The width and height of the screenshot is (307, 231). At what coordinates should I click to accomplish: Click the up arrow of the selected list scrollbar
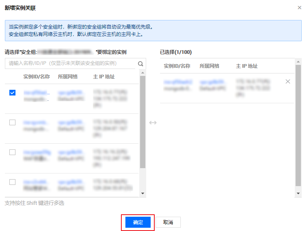click(x=298, y=62)
